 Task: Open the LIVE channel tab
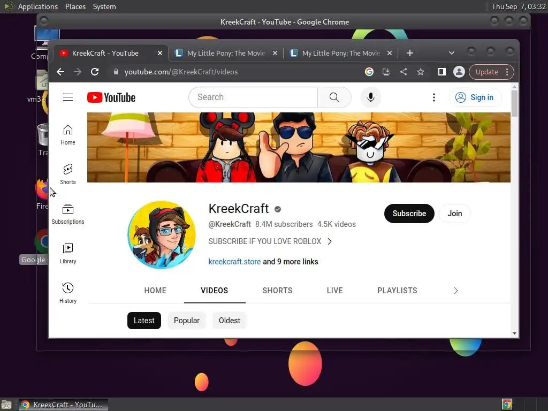pos(335,291)
